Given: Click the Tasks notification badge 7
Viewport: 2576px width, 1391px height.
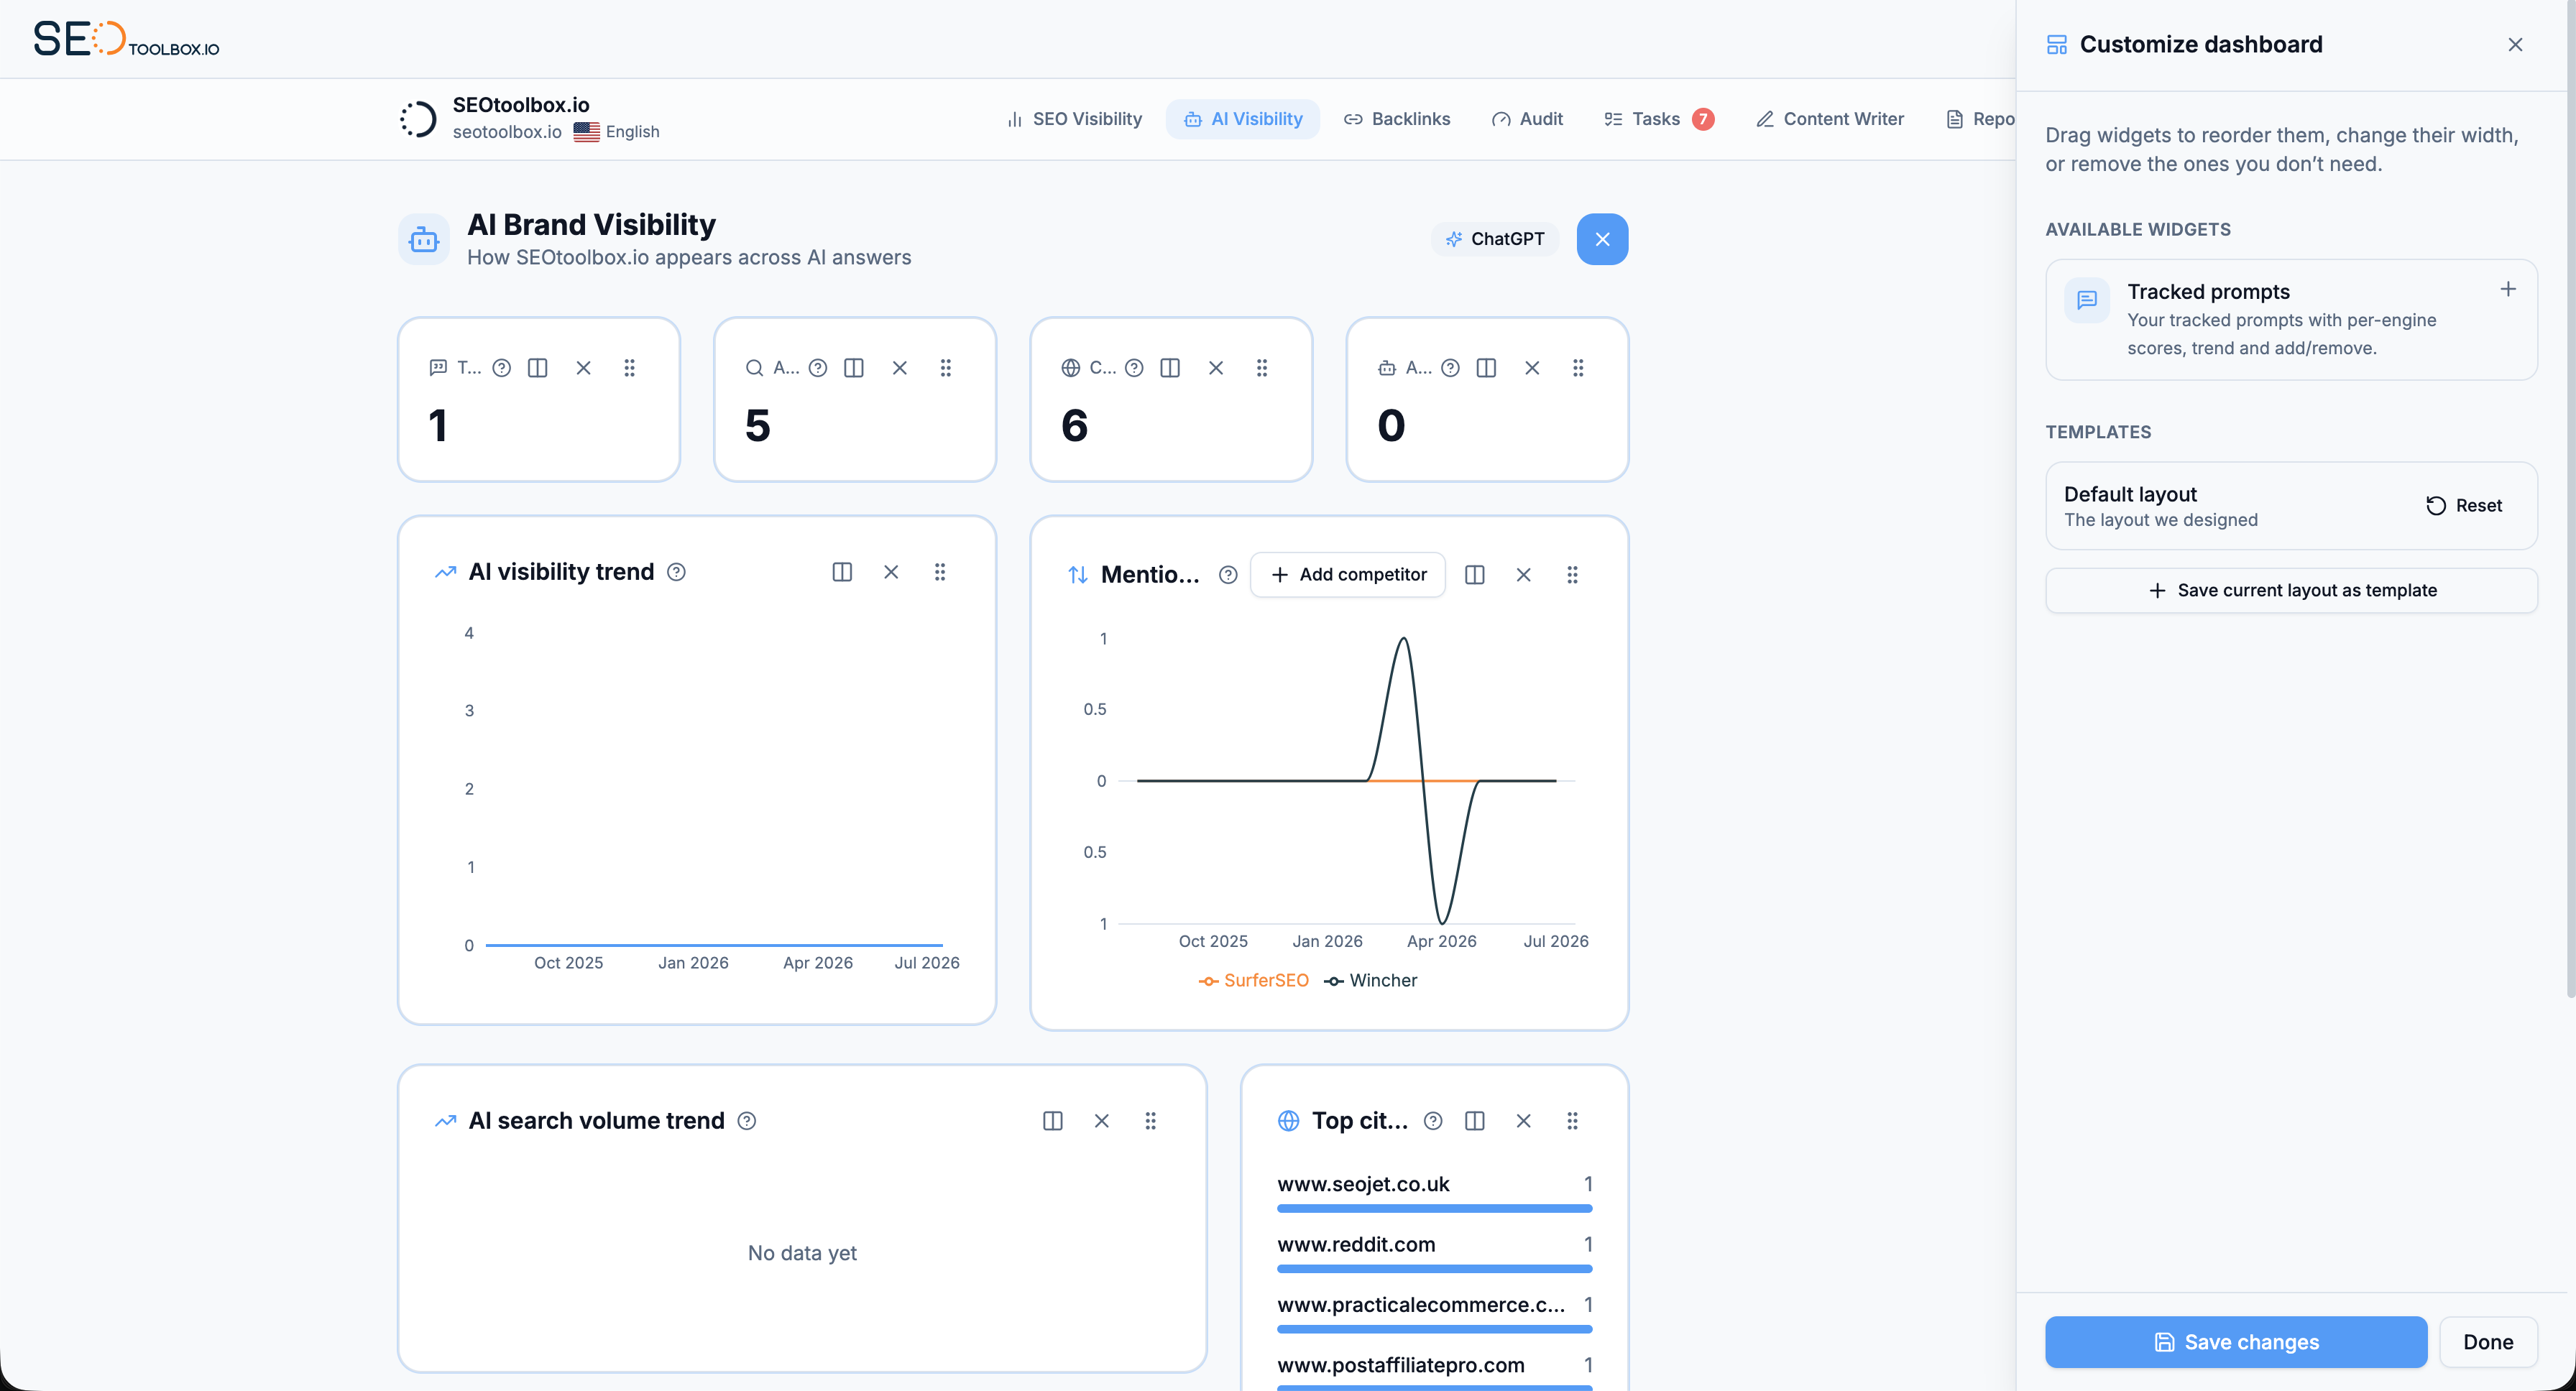Looking at the screenshot, I should click(x=1703, y=119).
